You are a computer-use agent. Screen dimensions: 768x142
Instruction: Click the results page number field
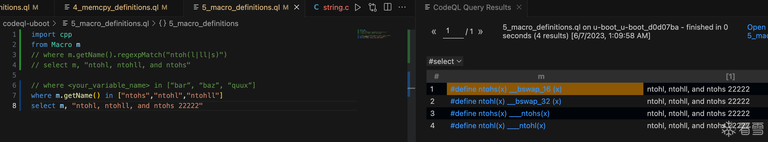coord(453,31)
